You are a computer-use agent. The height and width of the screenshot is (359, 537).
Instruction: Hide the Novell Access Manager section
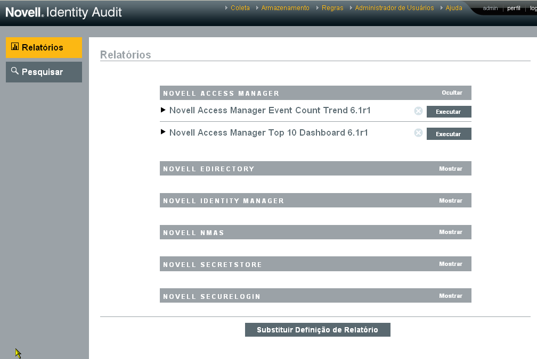point(452,93)
